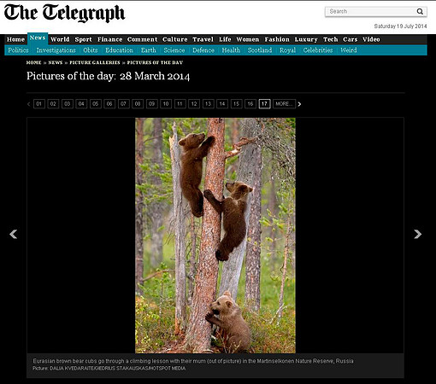Jump to picture 11
Viewport: 436px width, 384px height.
click(180, 104)
